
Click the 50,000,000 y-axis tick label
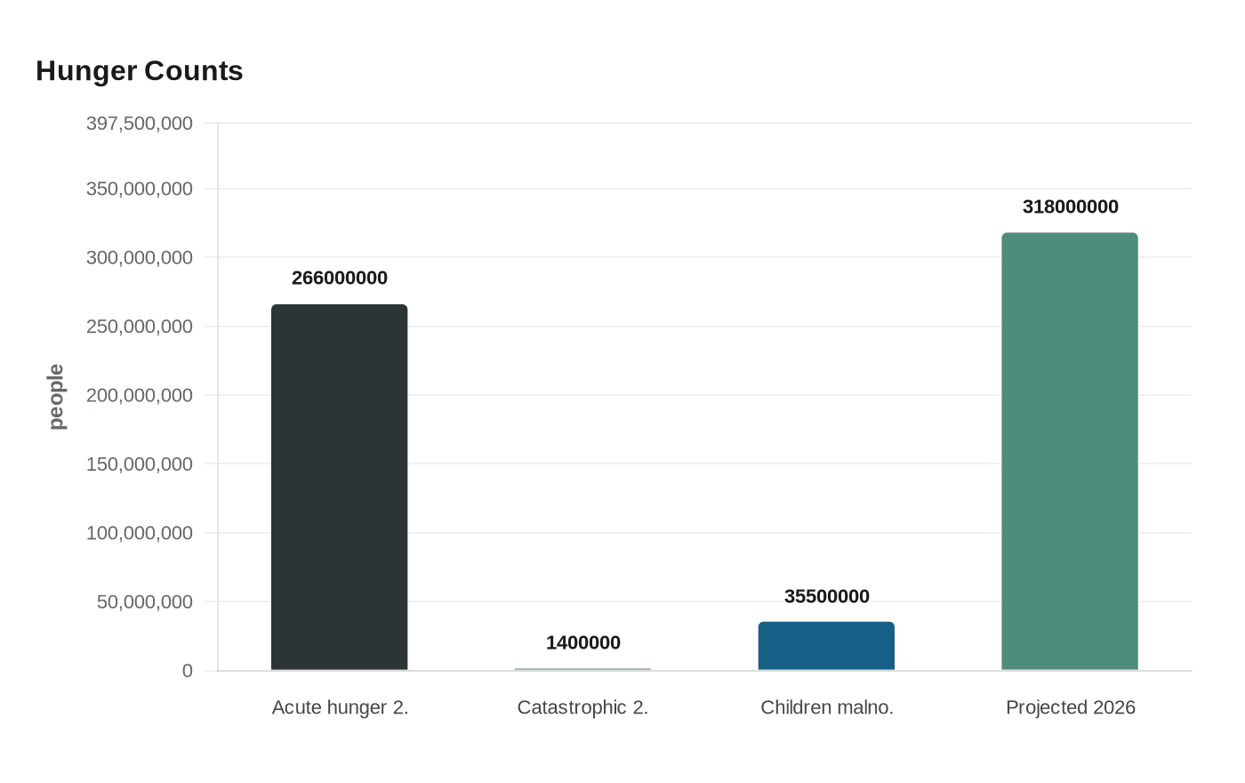(x=145, y=602)
